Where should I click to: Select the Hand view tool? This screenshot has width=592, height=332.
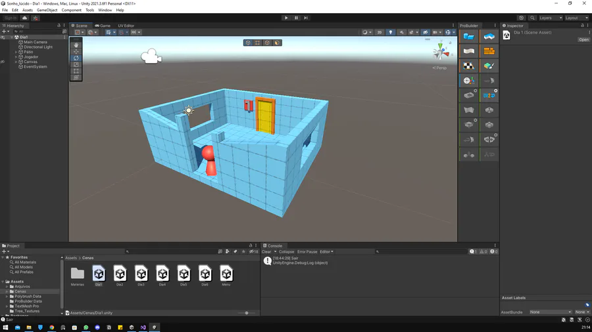[76, 45]
